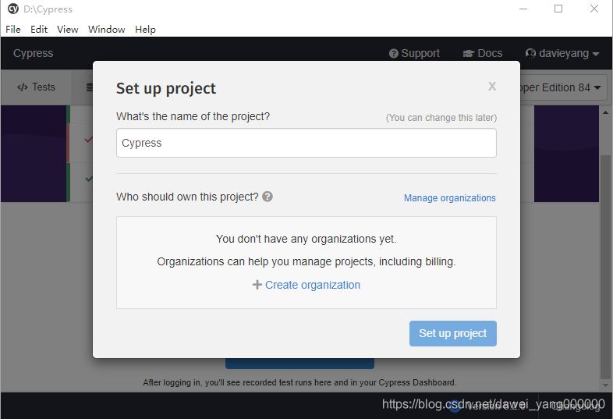Expand the davieyang user dropdown
Image resolution: width=613 pixels, height=419 pixels.
point(562,53)
